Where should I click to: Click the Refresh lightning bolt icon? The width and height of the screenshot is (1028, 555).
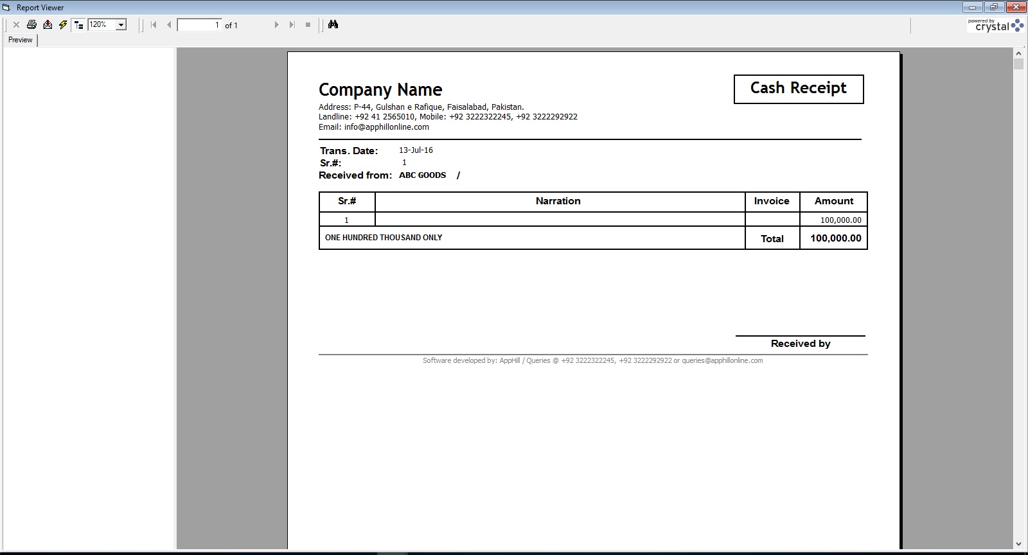(x=63, y=24)
